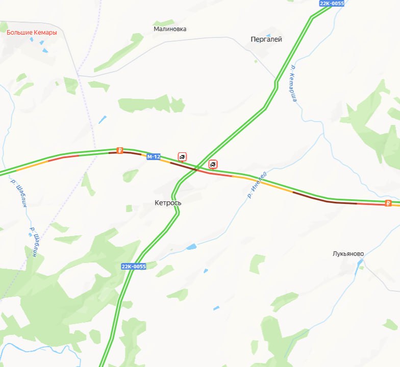Viewport: 400px width, 367px height.
Task: Click the 22K-0055 shield near Пергалей road
Action: point(332,3)
